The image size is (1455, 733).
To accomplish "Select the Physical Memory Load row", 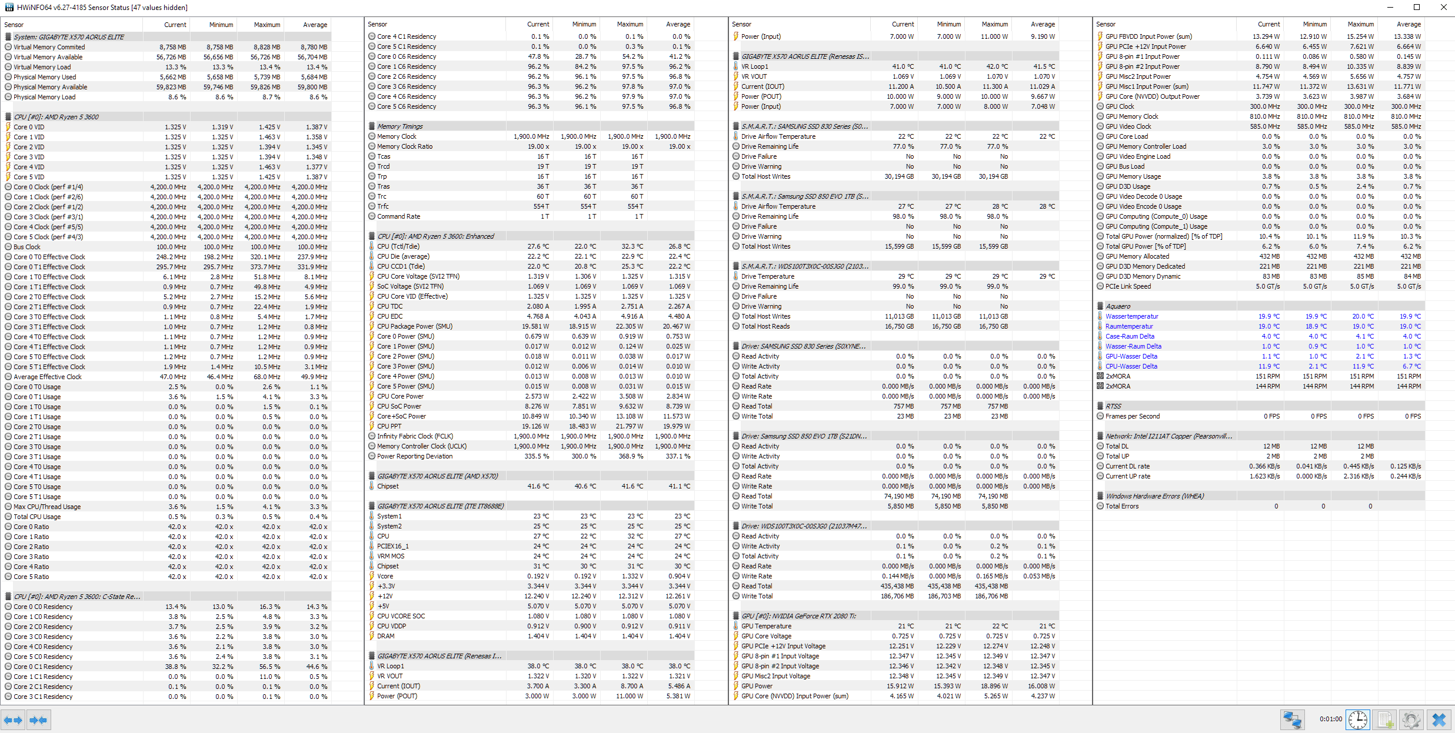I will [x=166, y=97].
